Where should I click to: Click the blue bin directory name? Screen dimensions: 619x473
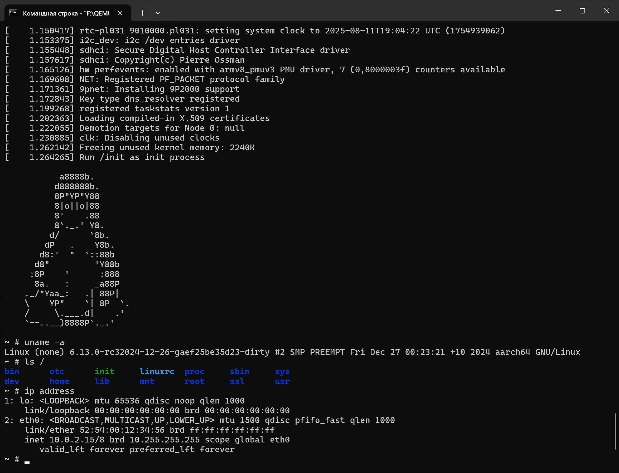pos(12,372)
